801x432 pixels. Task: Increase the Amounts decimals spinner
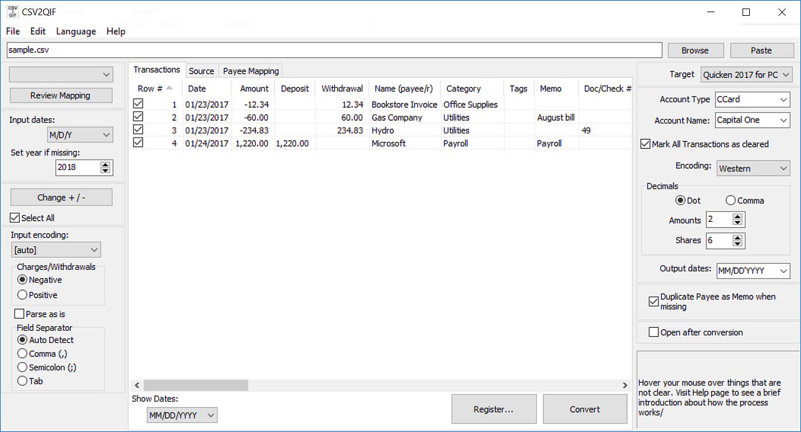click(x=738, y=217)
